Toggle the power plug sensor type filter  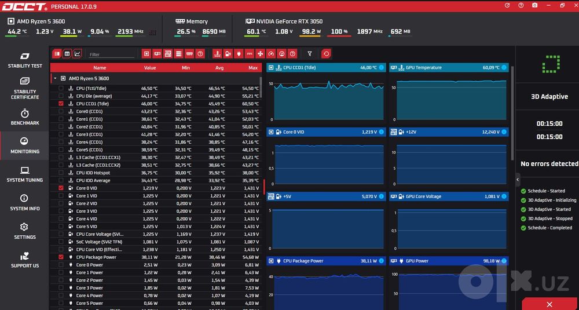[239, 54]
